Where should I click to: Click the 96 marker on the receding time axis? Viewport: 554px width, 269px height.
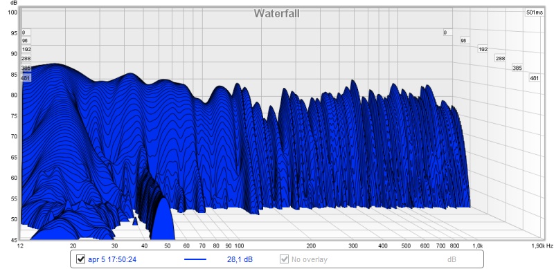tap(463, 41)
